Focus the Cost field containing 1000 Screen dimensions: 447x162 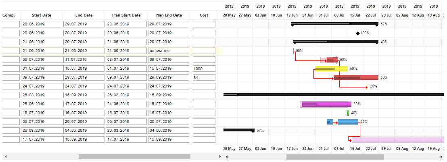pos(204,69)
